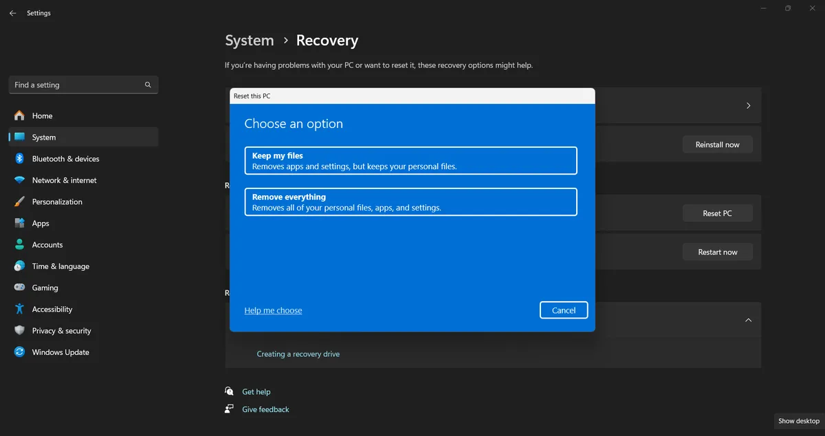825x436 pixels.
Task: Click the Bluetooth icon in sidebar
Action: tap(19, 158)
